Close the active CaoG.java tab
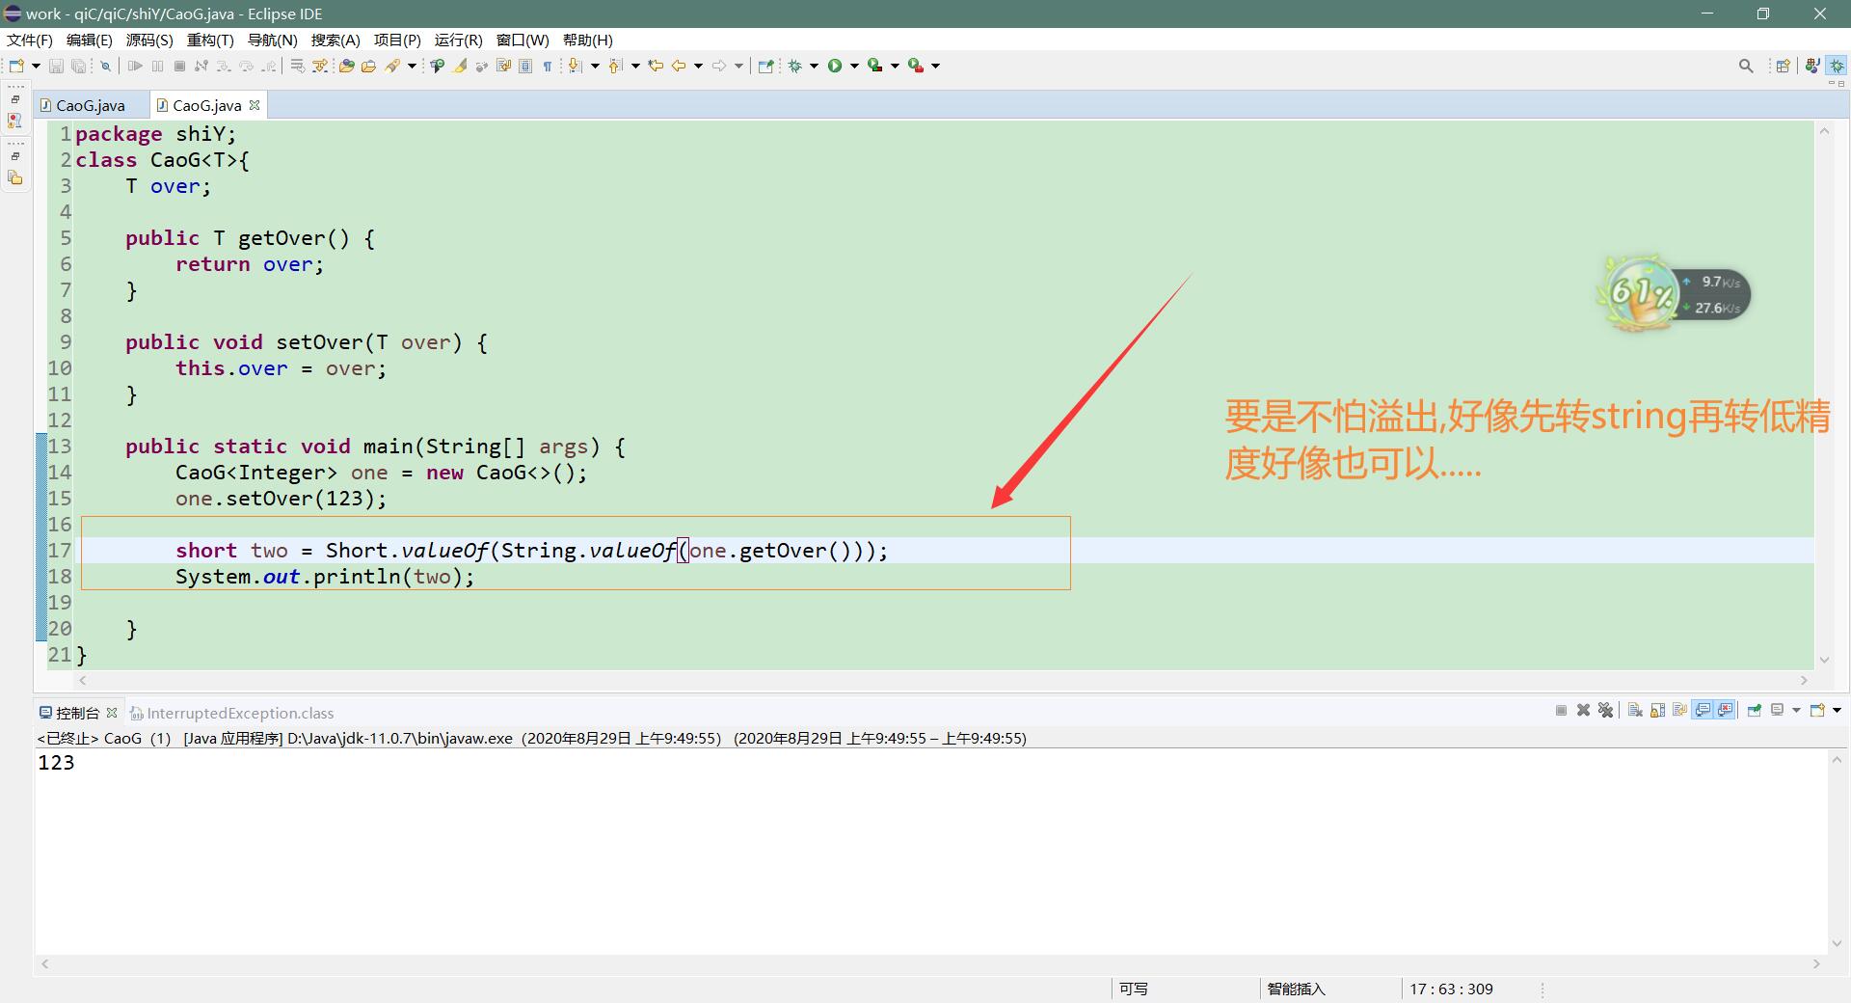The height and width of the screenshot is (1003, 1851). coord(255,105)
